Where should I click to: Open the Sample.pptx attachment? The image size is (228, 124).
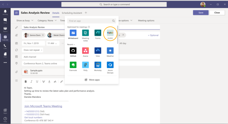(44, 72)
